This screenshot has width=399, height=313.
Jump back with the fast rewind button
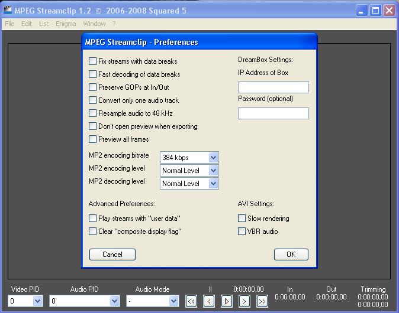191,301
